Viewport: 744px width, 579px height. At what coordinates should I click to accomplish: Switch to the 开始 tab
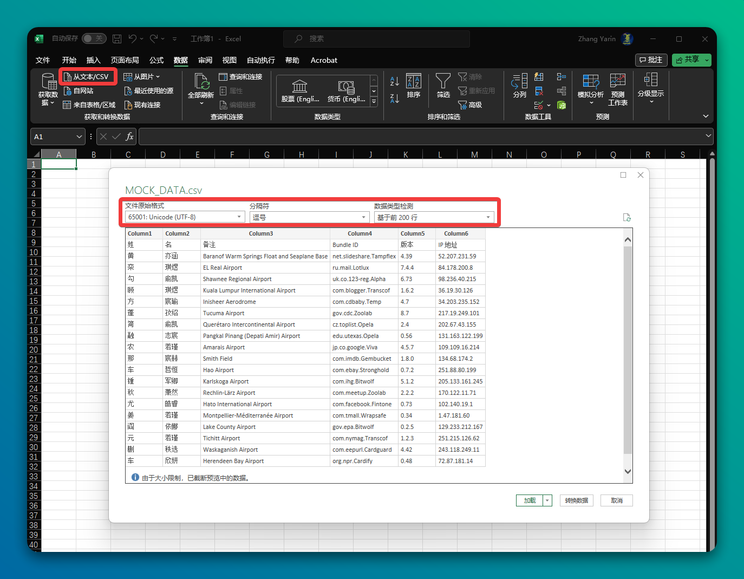click(69, 60)
